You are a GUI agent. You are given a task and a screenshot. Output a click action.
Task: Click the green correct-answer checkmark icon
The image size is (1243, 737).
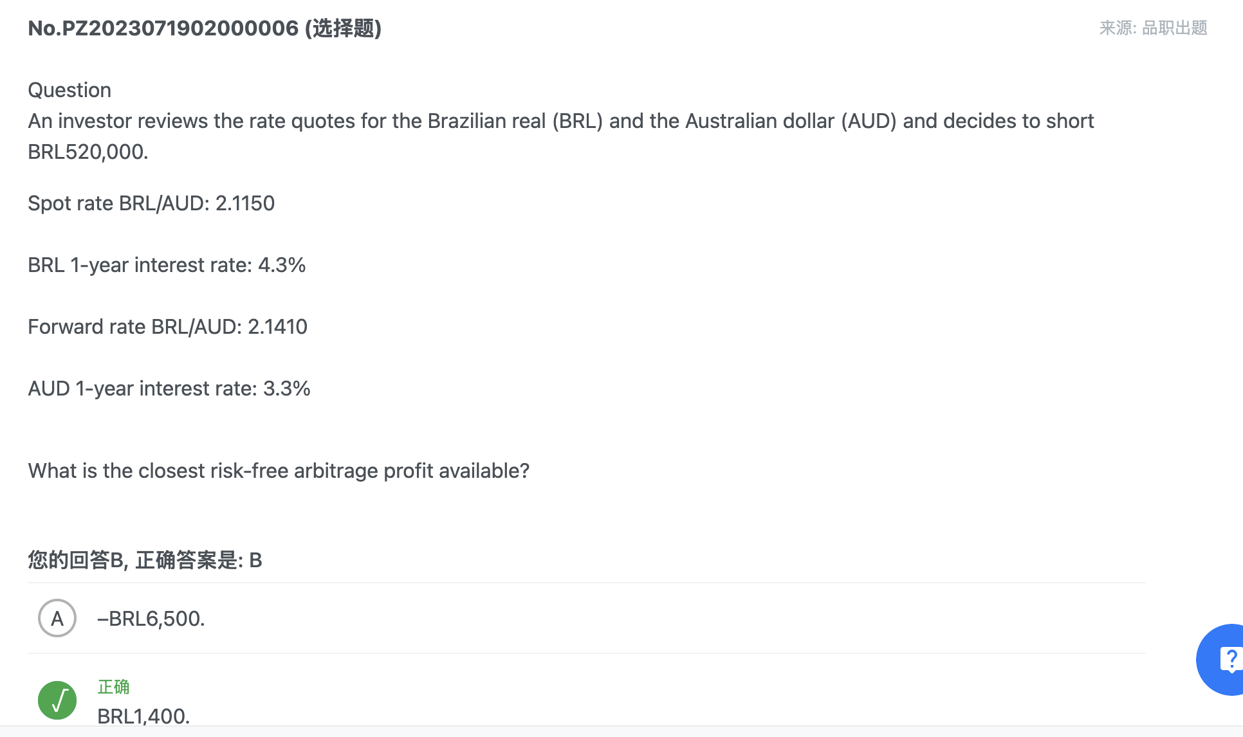[57, 700]
